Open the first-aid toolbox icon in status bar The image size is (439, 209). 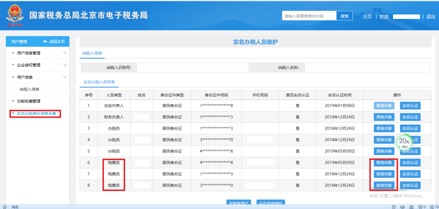click(x=411, y=207)
